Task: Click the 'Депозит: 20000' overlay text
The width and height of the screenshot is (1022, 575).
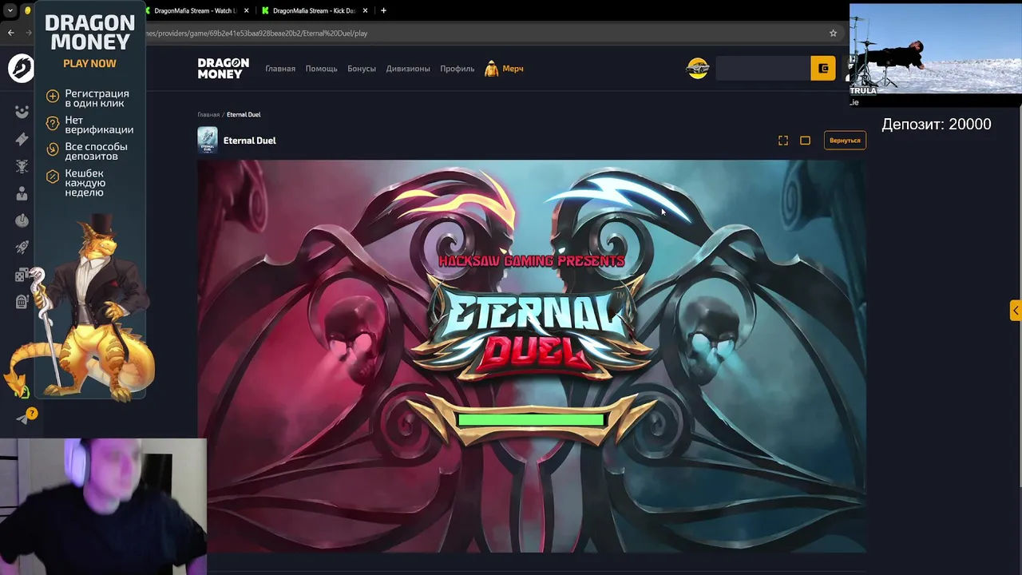Action: (937, 124)
